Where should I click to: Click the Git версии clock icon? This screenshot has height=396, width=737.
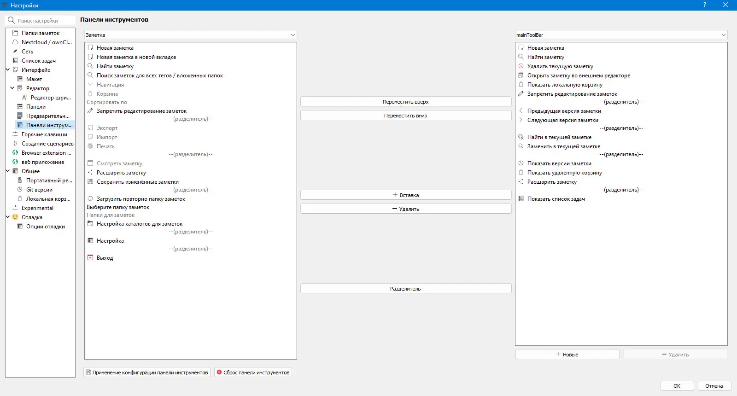(x=20, y=190)
